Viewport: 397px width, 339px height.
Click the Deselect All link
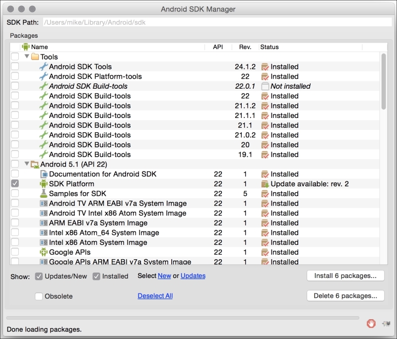pyautogui.click(x=155, y=296)
